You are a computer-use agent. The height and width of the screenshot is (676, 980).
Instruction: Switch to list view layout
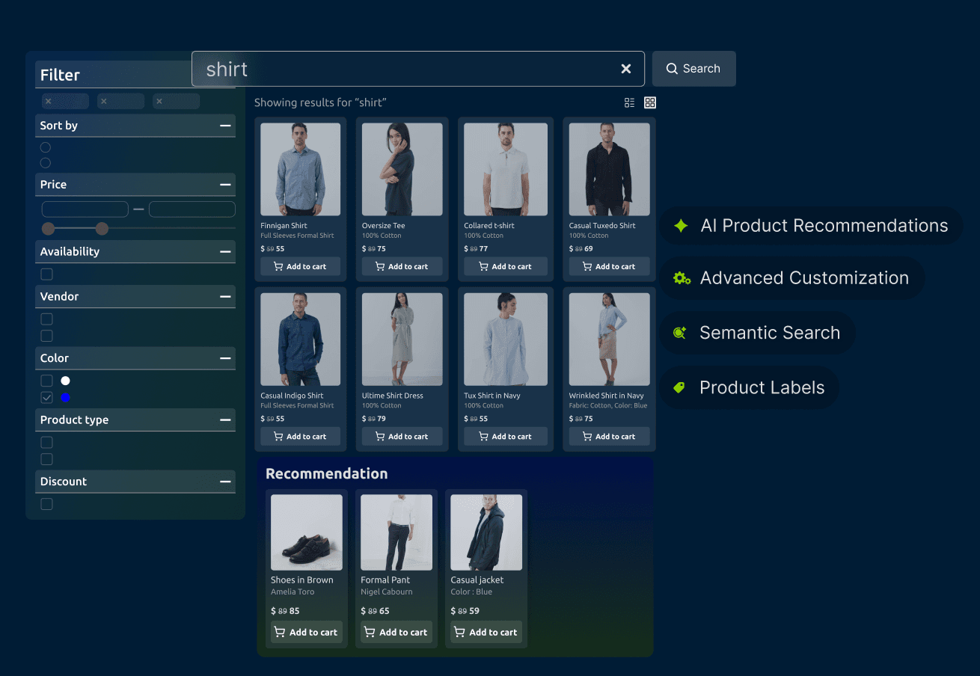(629, 102)
